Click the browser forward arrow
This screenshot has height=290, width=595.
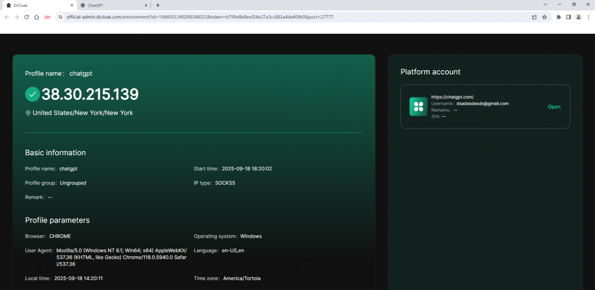coord(16,17)
